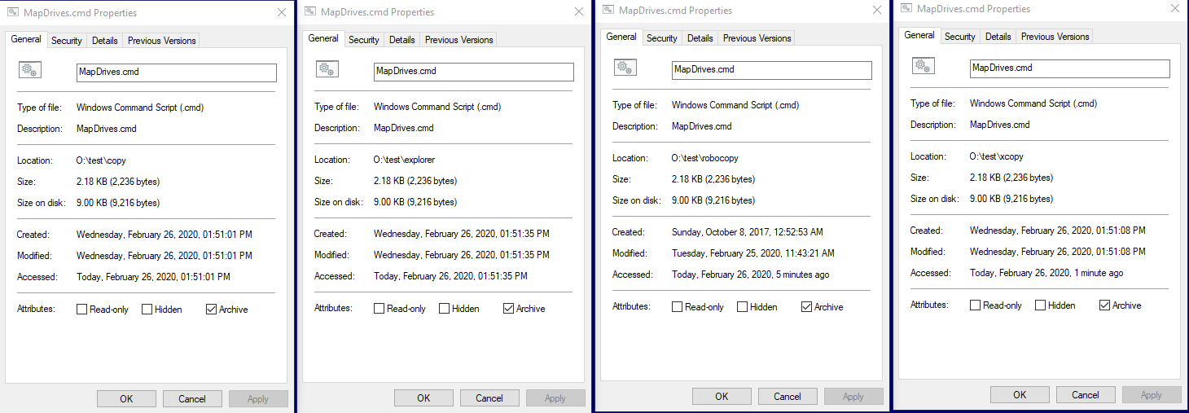
Task: Select the Security tab in the O:\test\xcopy dialog
Action: click(x=959, y=37)
